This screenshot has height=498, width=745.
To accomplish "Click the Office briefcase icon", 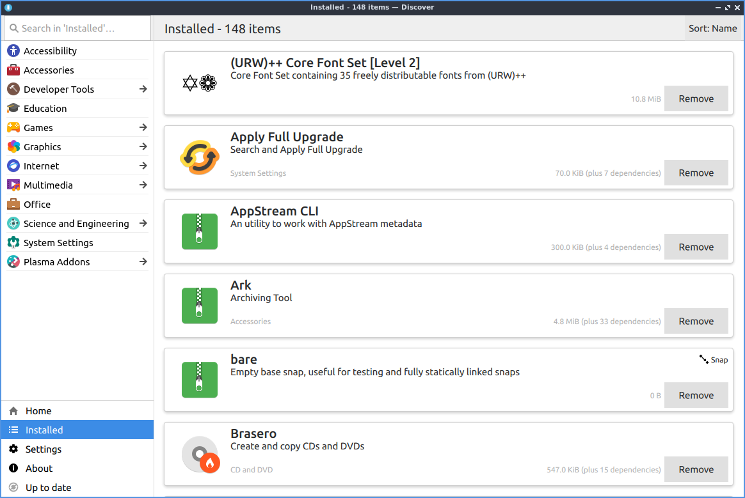I will pos(13,204).
